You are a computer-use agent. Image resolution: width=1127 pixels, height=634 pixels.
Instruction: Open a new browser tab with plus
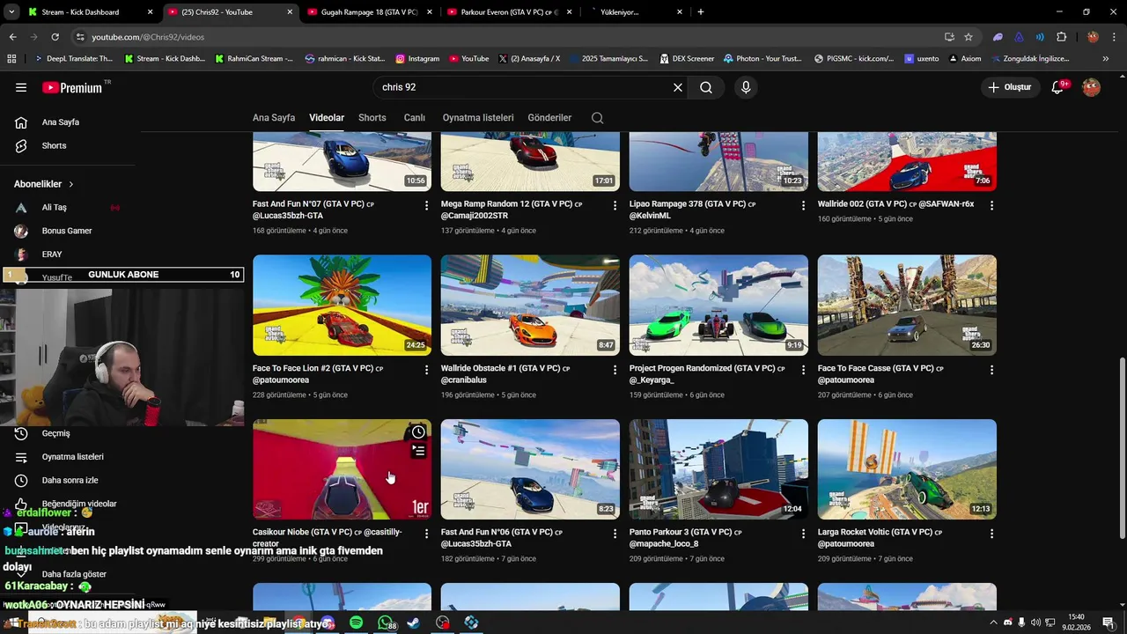pyautogui.click(x=701, y=12)
